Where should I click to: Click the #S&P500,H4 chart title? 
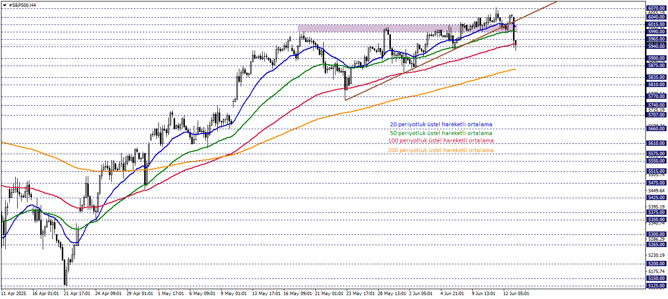tap(22, 5)
